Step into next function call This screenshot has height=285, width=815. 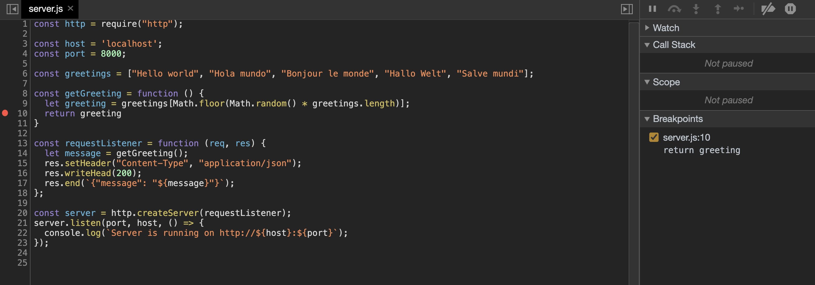[696, 9]
